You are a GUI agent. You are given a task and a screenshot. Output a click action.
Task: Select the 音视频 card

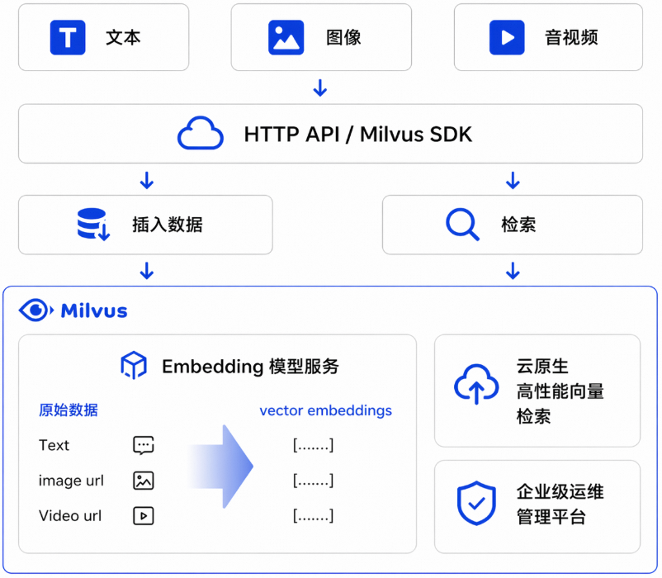click(548, 37)
